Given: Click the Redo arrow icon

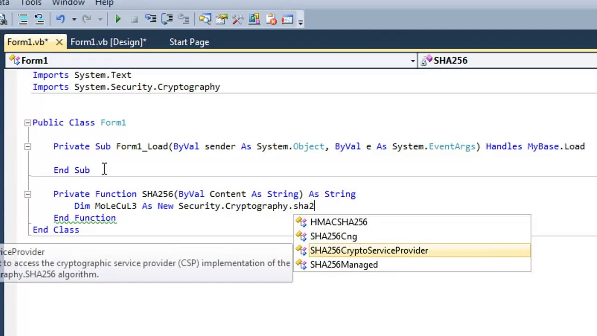Looking at the screenshot, I should point(86,19).
